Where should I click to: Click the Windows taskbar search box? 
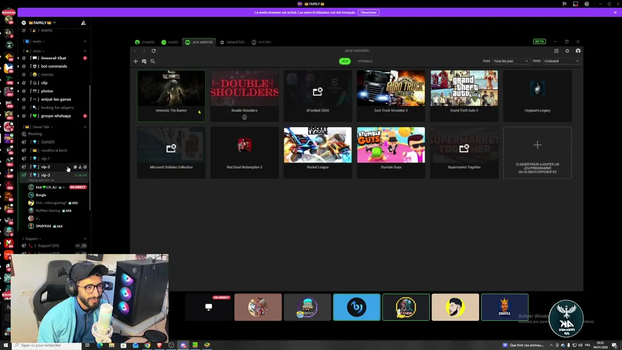point(47,345)
